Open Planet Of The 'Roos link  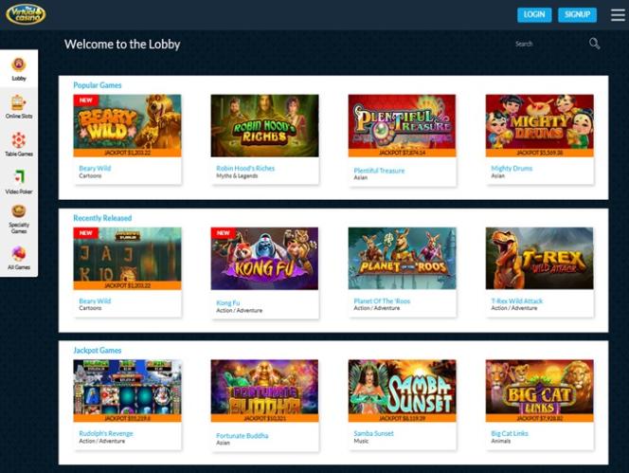[x=382, y=300]
